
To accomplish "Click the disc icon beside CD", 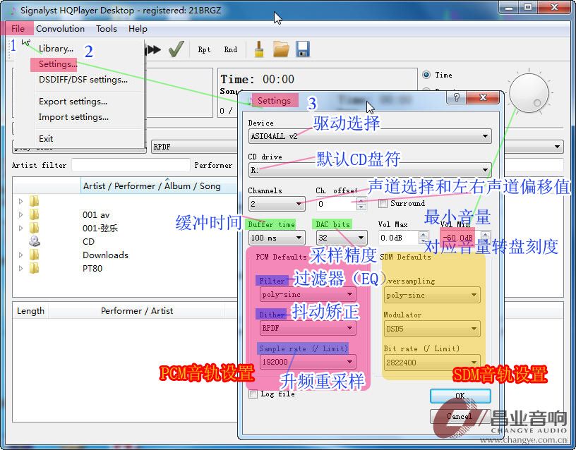I will (35, 241).
